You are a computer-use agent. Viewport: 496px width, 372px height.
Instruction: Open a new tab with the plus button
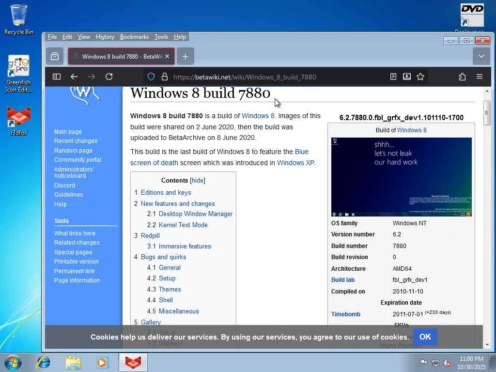pos(186,56)
